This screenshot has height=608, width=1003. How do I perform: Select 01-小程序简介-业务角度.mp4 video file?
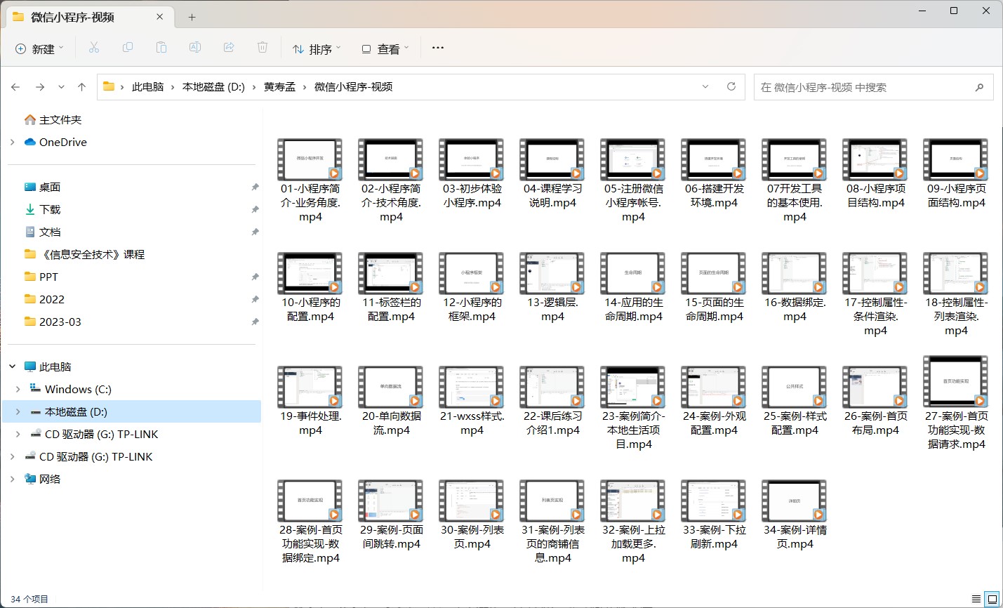(310, 180)
